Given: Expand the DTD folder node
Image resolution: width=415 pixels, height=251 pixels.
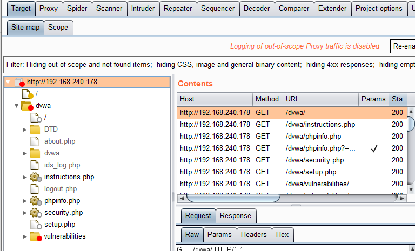Looking at the screenshot, I should click(25, 130).
